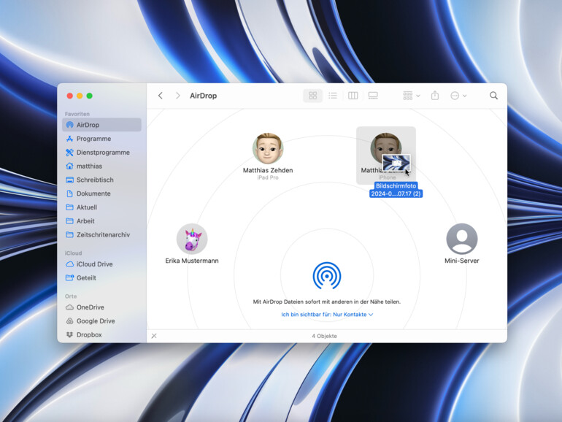
Task: Open the Zeitschriftenarchiv folder
Action: click(x=101, y=235)
